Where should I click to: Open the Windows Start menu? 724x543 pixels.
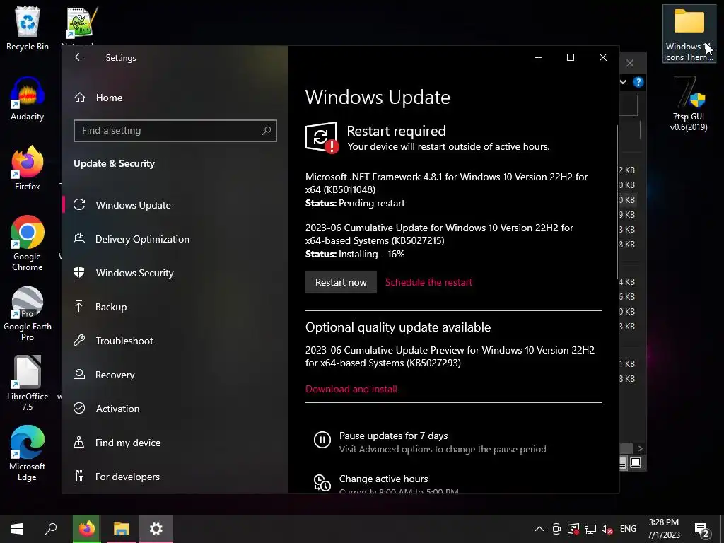click(x=17, y=529)
